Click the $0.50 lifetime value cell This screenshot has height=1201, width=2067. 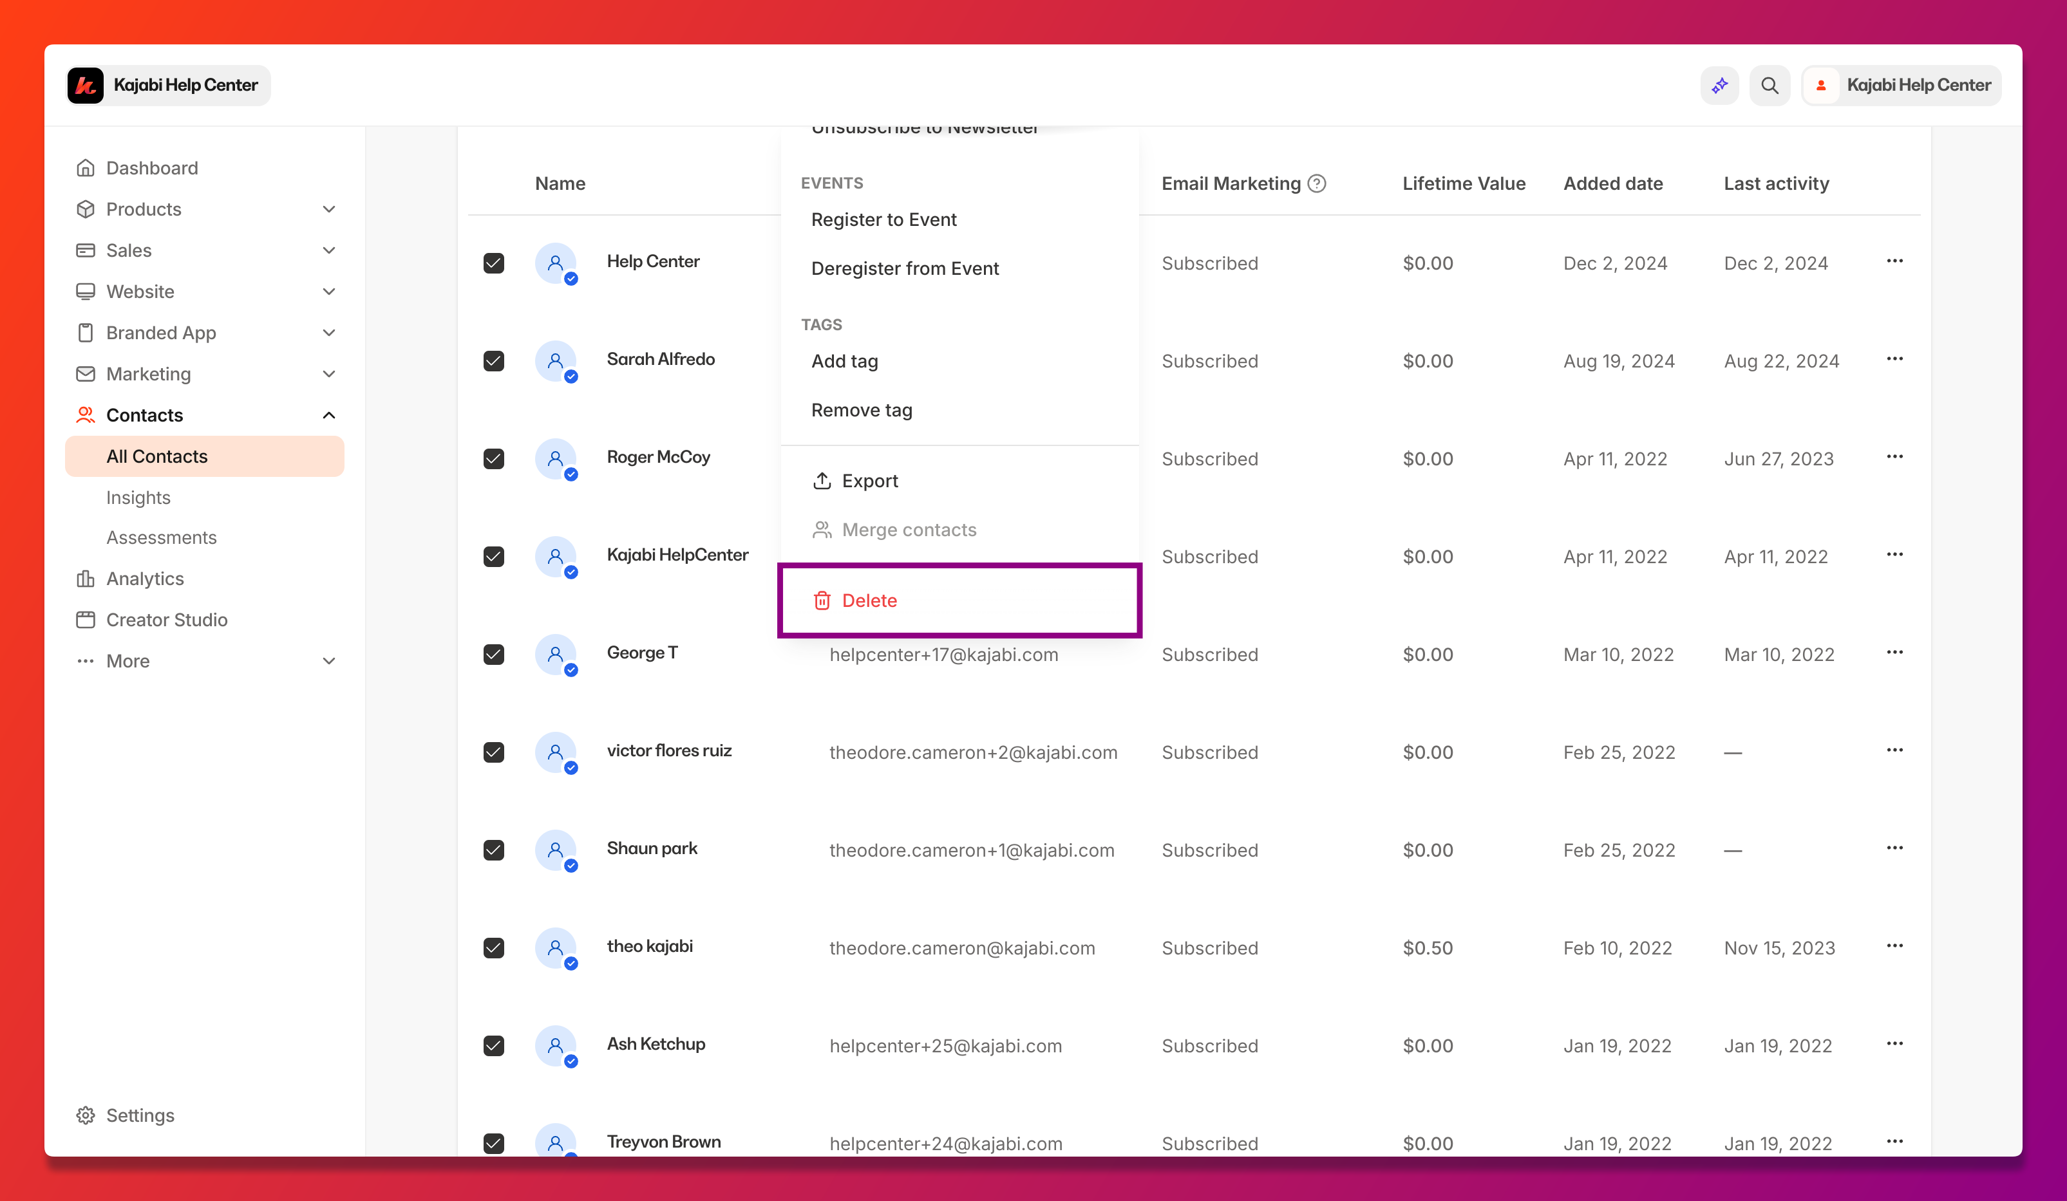pos(1427,949)
